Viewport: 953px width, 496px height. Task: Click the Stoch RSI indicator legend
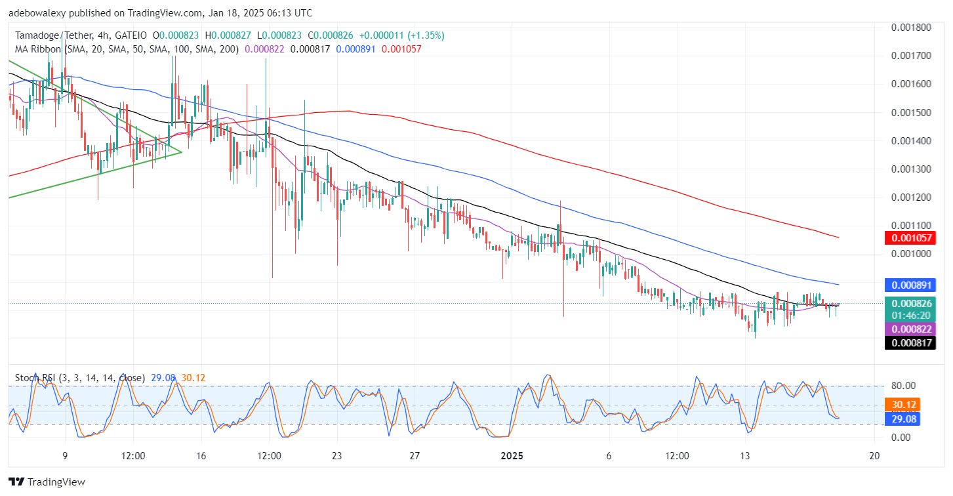[x=80, y=378]
